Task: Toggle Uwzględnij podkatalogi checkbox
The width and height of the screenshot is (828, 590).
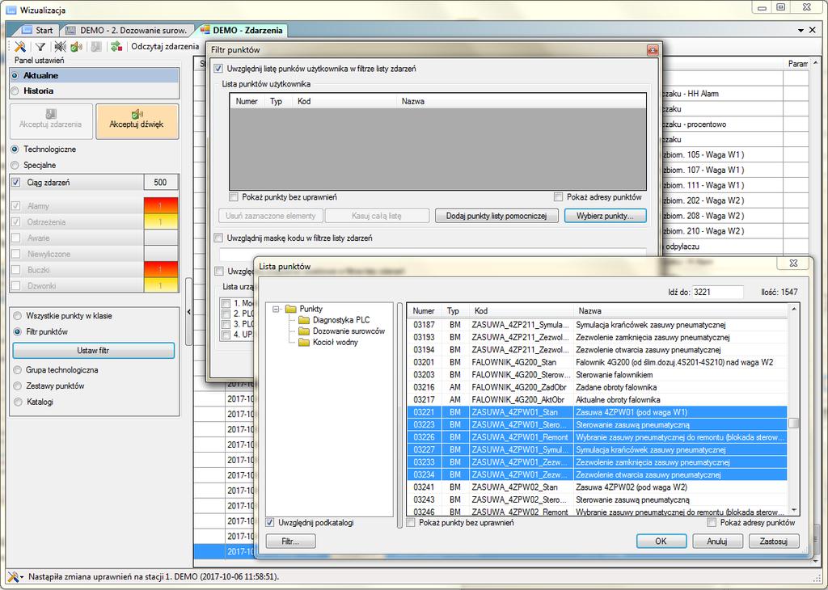Action: pyautogui.click(x=270, y=522)
